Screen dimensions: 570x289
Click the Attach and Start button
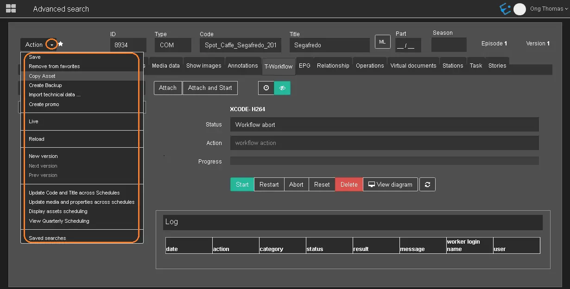pyautogui.click(x=210, y=88)
